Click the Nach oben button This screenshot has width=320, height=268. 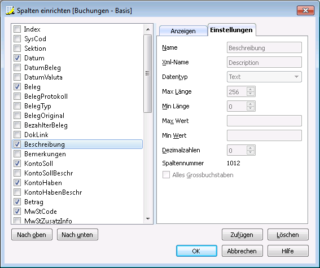(32, 235)
